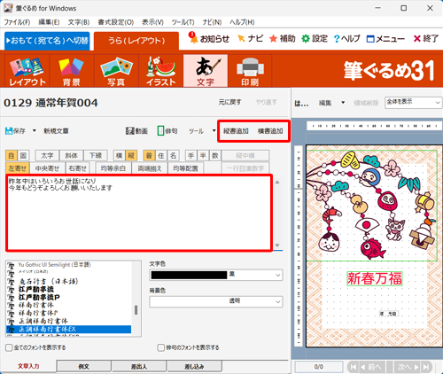This screenshot has width=443, height=374.
Task: Open the 動画 video tool
Action: [x=136, y=131]
